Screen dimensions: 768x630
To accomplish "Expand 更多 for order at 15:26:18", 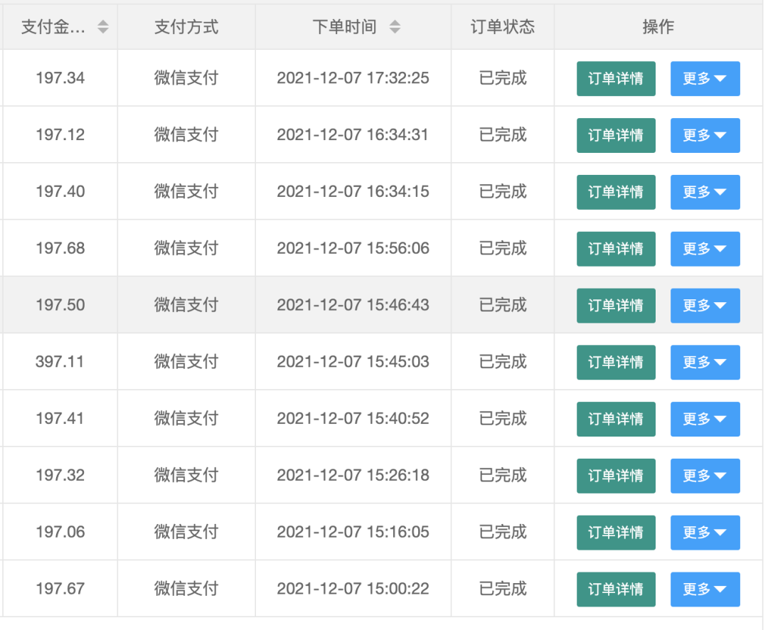I will point(705,475).
